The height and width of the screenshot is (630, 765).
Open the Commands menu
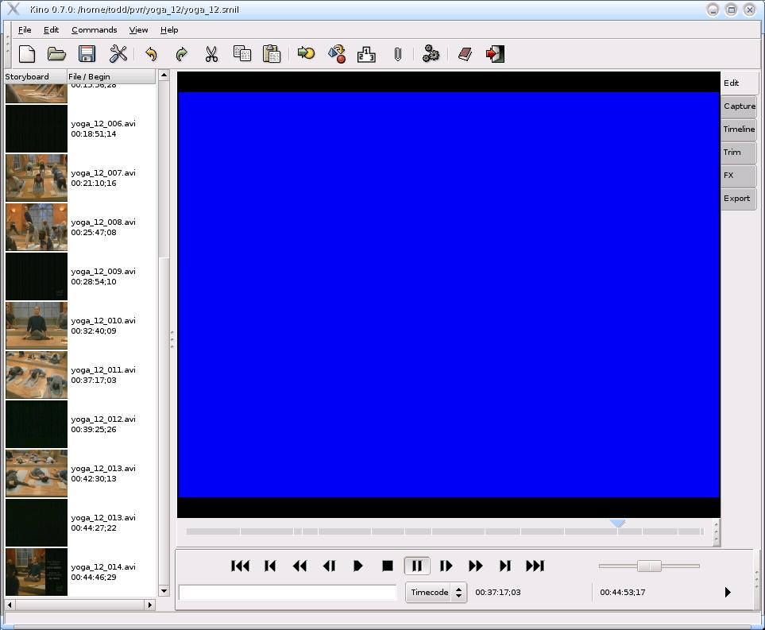pos(95,29)
